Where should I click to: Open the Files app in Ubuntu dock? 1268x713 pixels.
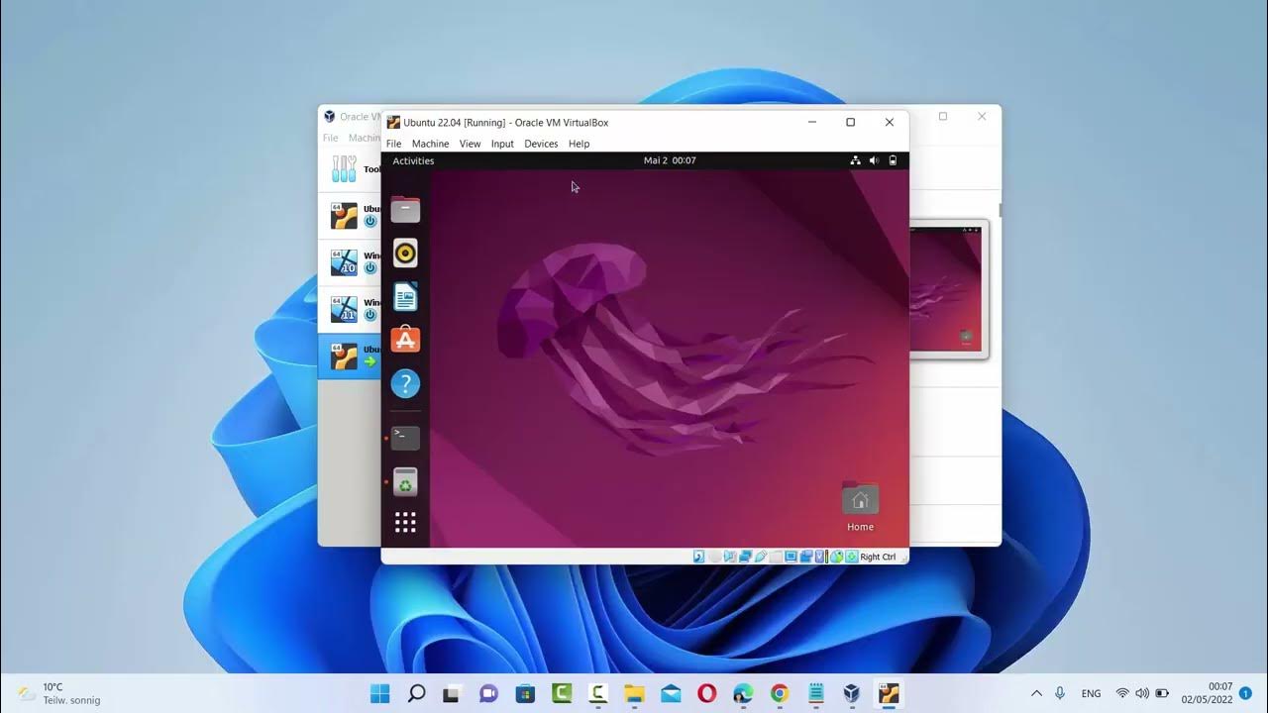tap(405, 209)
